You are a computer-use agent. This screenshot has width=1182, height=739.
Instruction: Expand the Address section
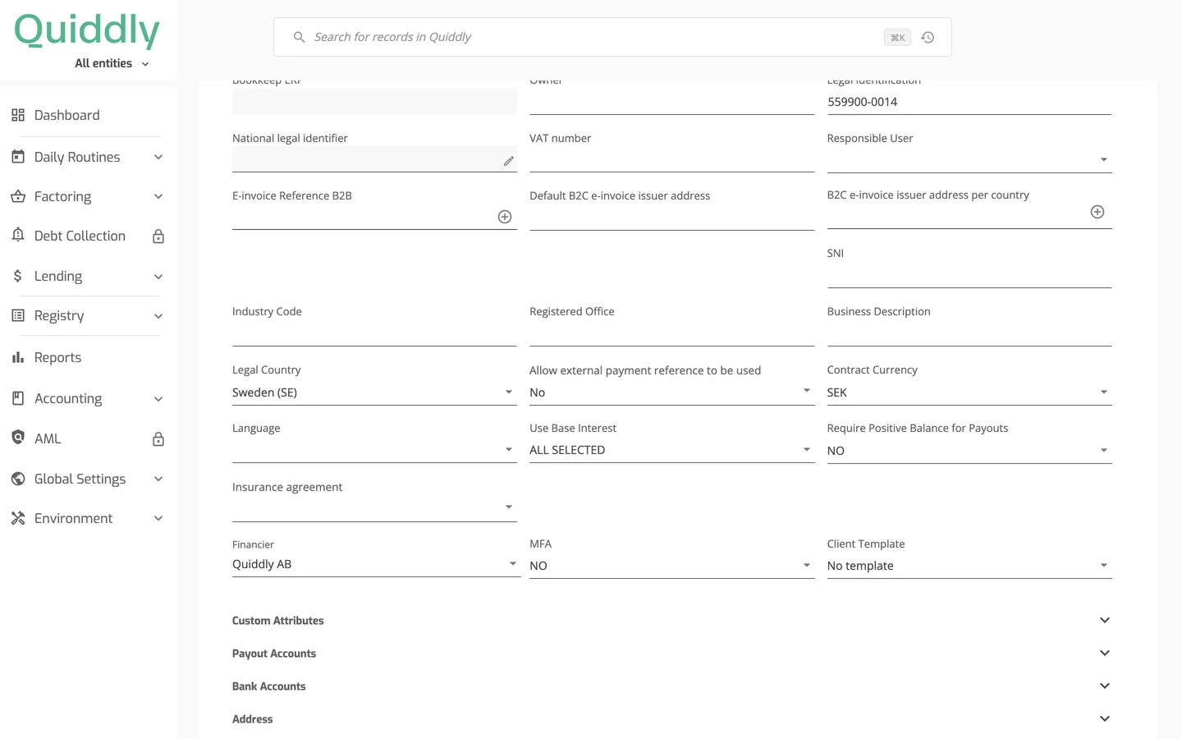(x=671, y=718)
